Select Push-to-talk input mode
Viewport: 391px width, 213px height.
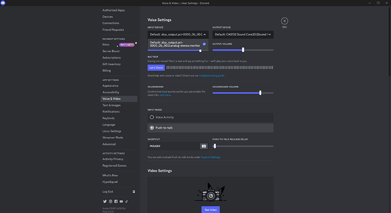click(210, 127)
